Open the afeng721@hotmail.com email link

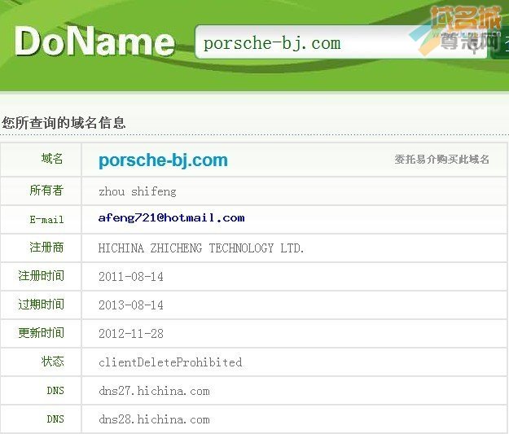[171, 217]
